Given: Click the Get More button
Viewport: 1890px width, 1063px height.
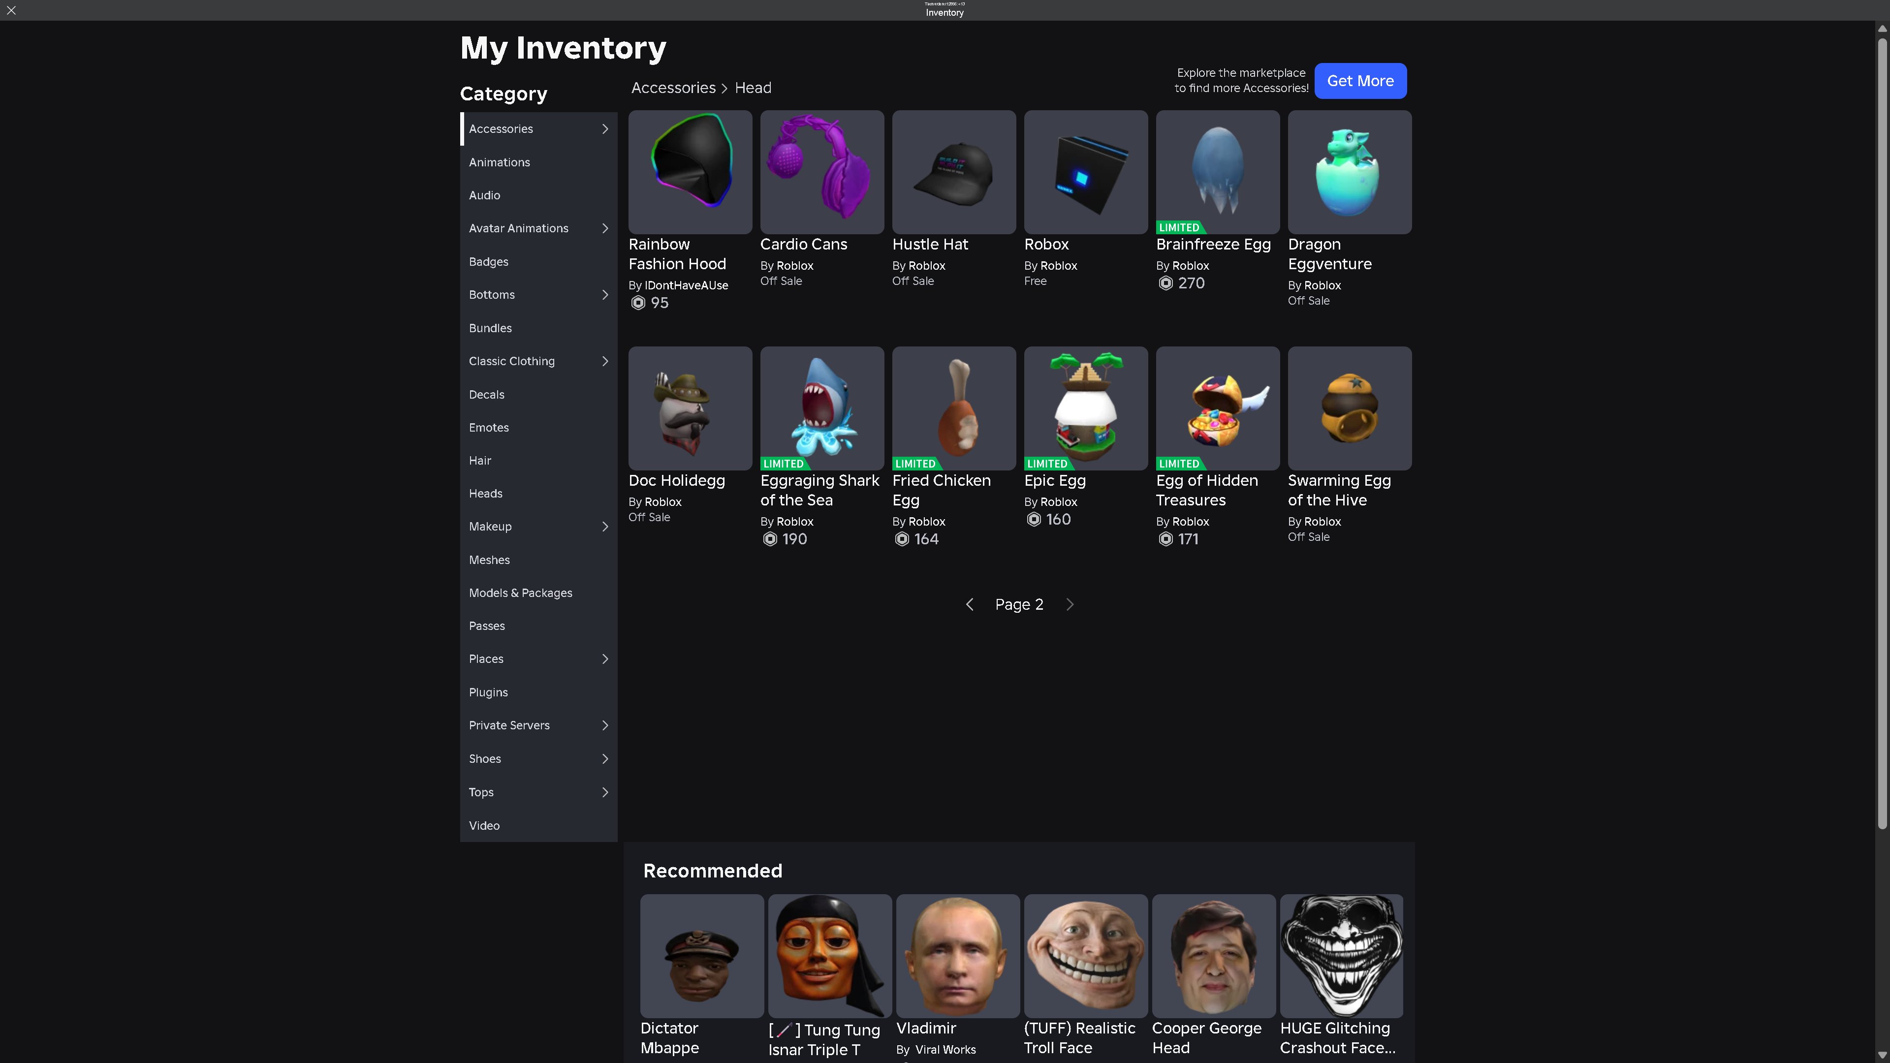Looking at the screenshot, I should tap(1360, 81).
